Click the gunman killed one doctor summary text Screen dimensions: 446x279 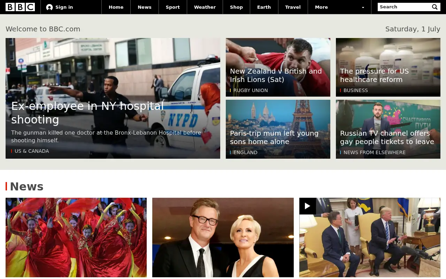point(106,136)
